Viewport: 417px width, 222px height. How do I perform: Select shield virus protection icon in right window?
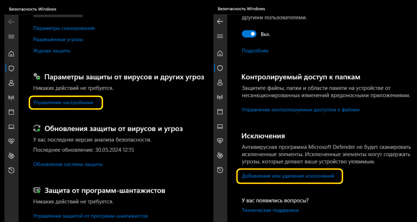(x=220, y=69)
